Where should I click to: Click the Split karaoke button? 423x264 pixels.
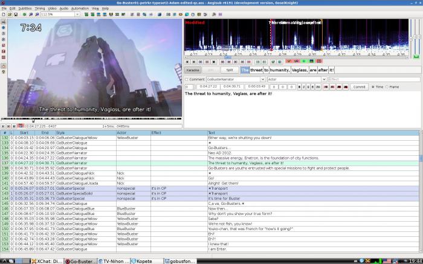tap(230, 70)
